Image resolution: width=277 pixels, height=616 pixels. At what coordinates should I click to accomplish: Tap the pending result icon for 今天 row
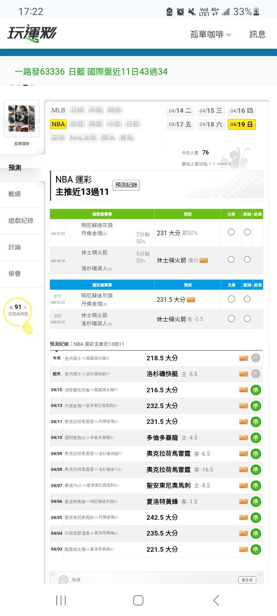click(x=255, y=358)
